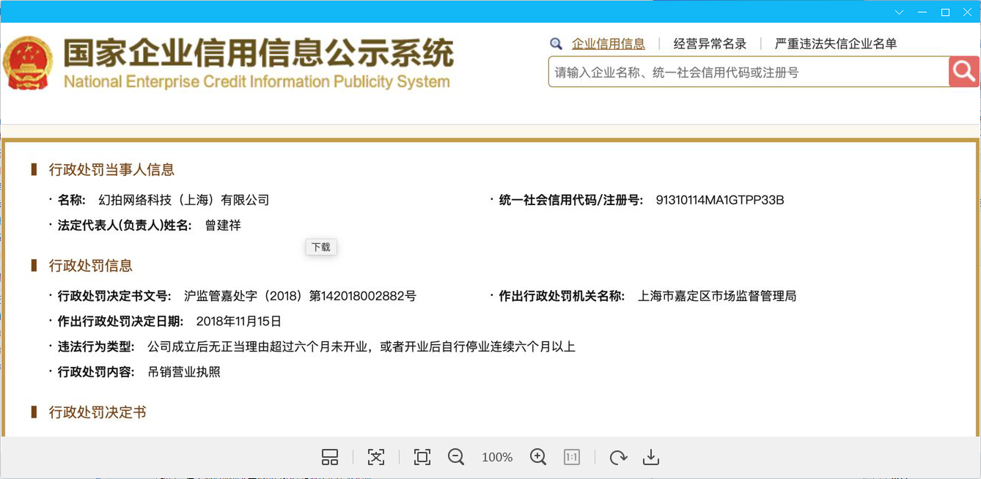The height and width of the screenshot is (479, 981).
Task: Click the 统一社会信用代码/注册号 label
Action: (x=571, y=200)
